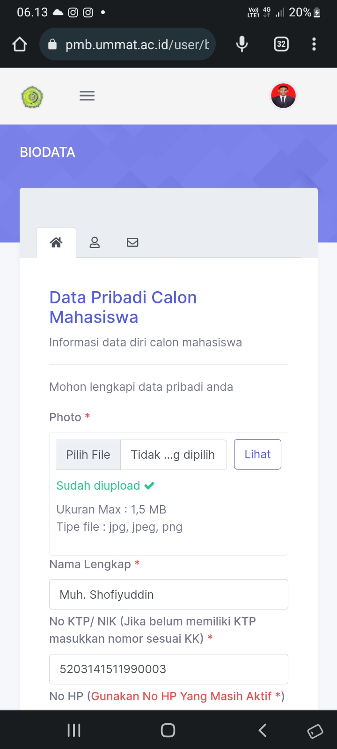
Task: Tap the Android recent apps button
Action: click(74, 730)
